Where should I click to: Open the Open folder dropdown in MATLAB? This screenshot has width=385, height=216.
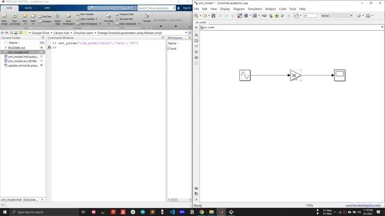(x=33, y=19)
